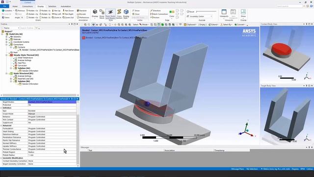Click Pan Right button
314x177 pixels.
coord(68,14)
